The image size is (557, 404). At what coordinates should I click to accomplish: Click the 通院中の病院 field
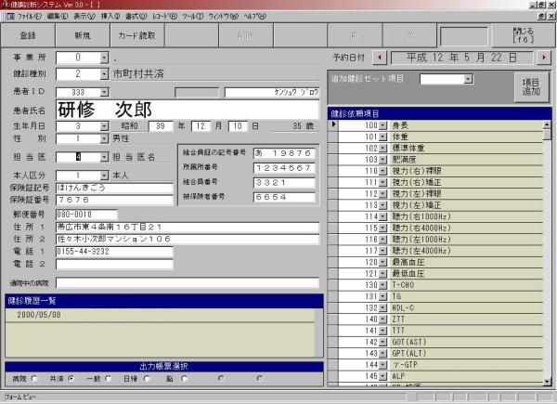188,283
